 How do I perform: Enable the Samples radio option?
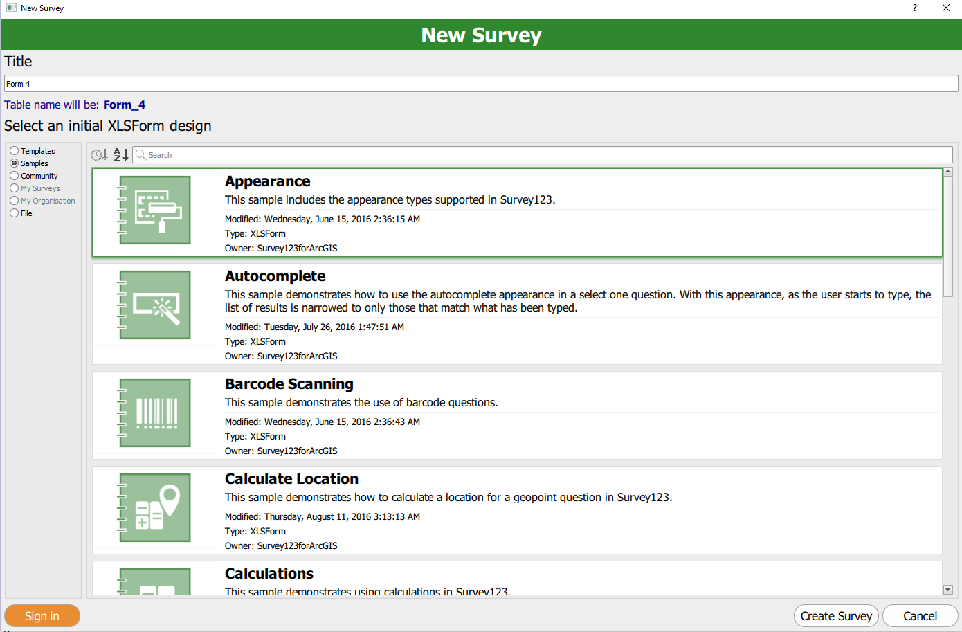point(15,163)
